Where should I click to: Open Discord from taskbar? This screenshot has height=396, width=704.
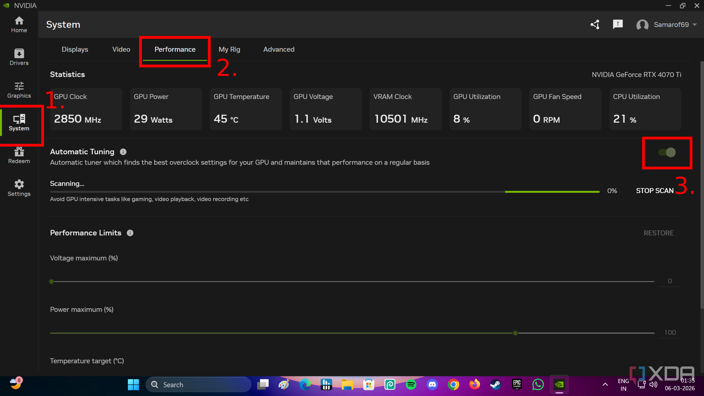pyautogui.click(x=432, y=384)
